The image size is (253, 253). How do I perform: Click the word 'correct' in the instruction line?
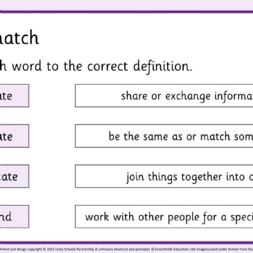(x=108, y=66)
